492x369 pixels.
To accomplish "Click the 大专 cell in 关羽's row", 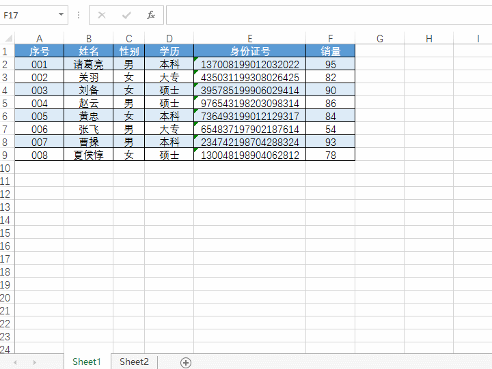I will tap(169, 77).
